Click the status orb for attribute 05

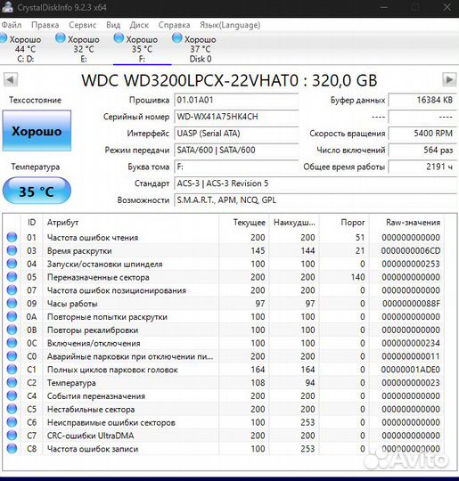12,277
